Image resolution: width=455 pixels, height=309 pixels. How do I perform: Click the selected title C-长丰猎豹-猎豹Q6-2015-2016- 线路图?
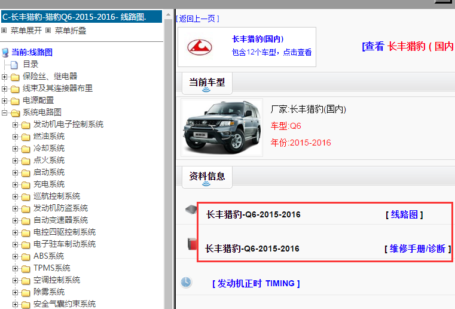click(81, 17)
